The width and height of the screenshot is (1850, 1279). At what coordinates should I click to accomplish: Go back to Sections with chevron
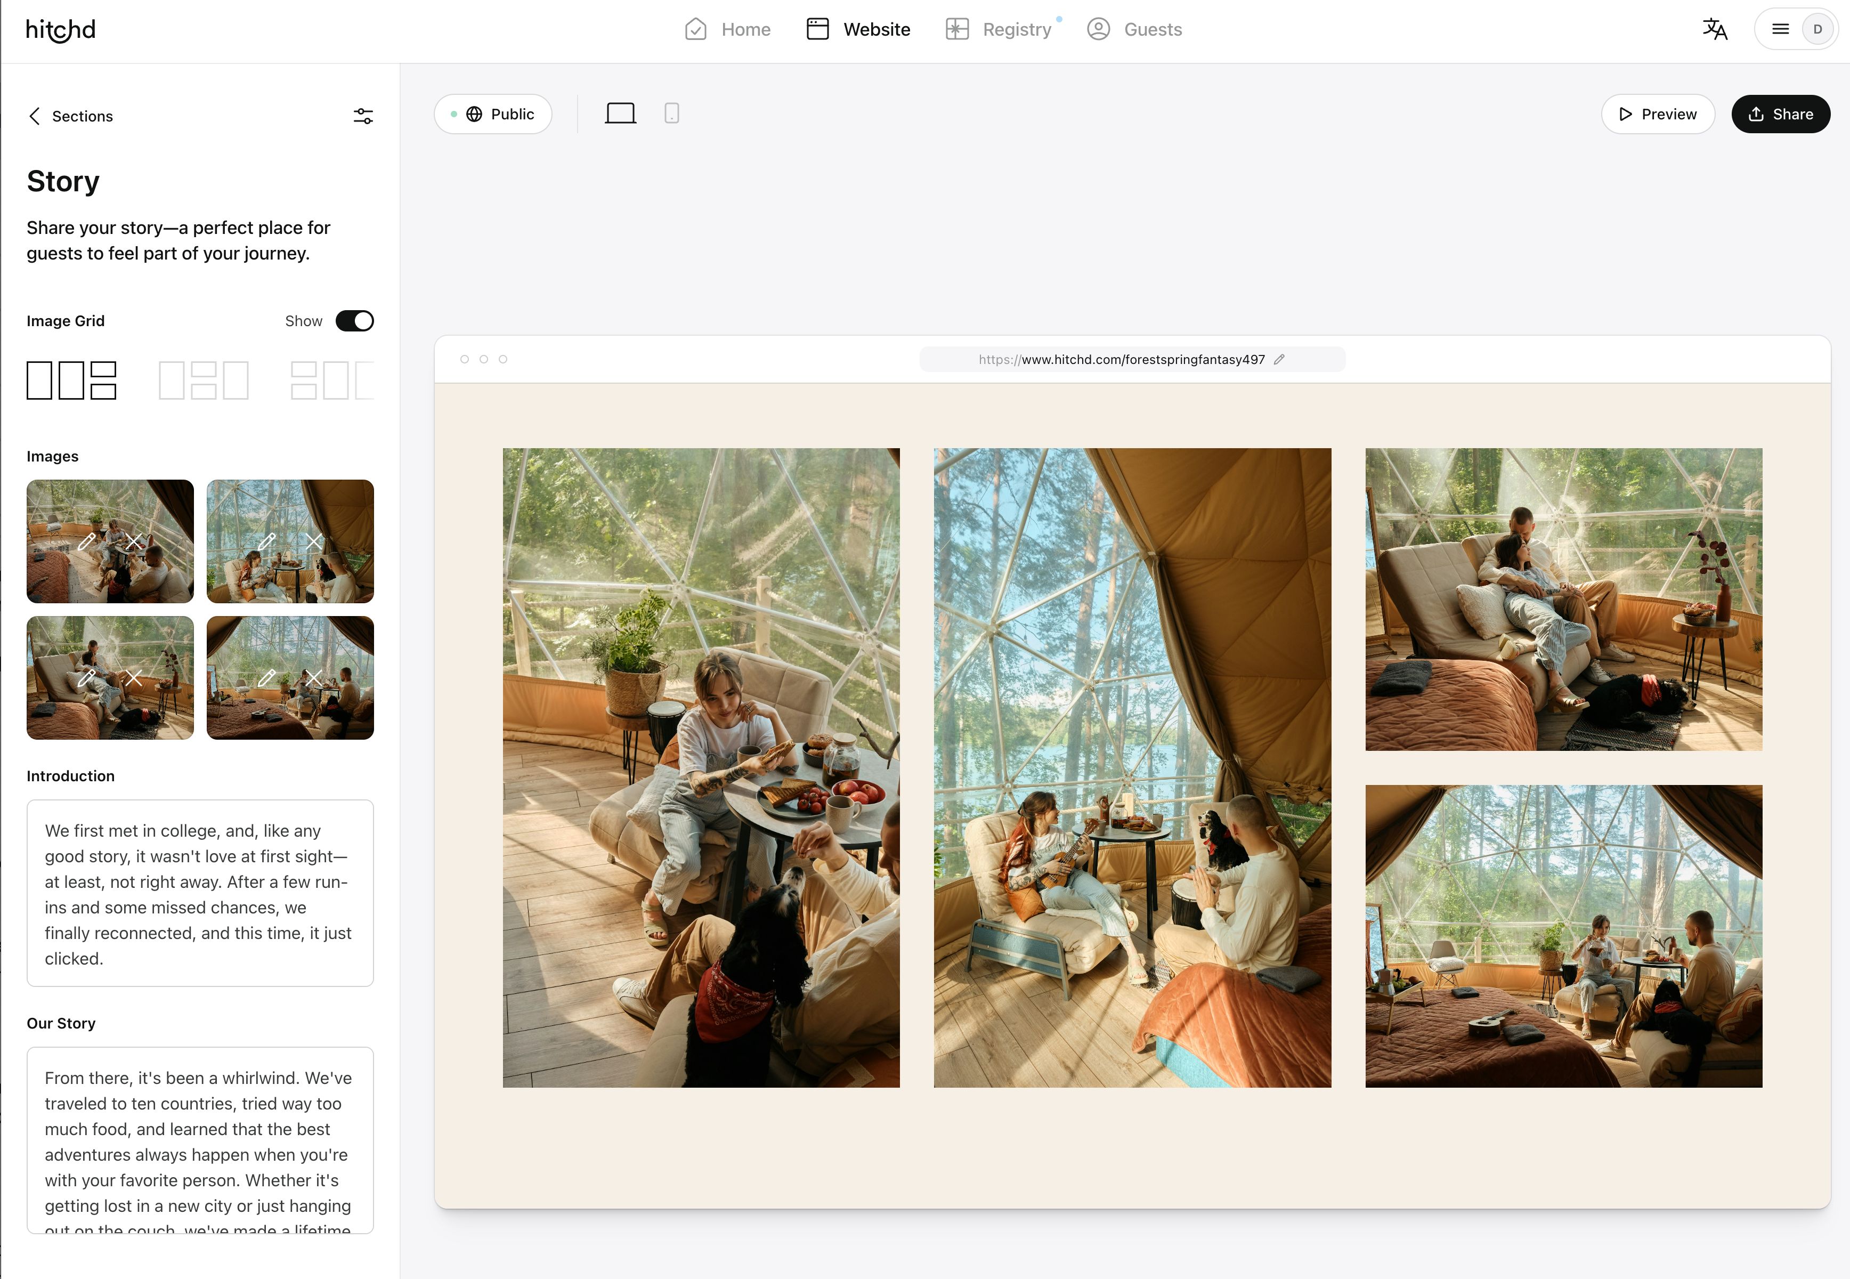35,116
